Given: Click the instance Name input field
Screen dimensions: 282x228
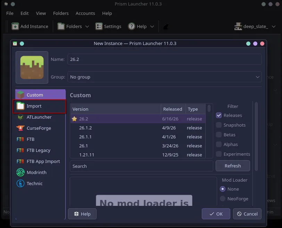Looking at the screenshot, I should (x=164, y=59).
